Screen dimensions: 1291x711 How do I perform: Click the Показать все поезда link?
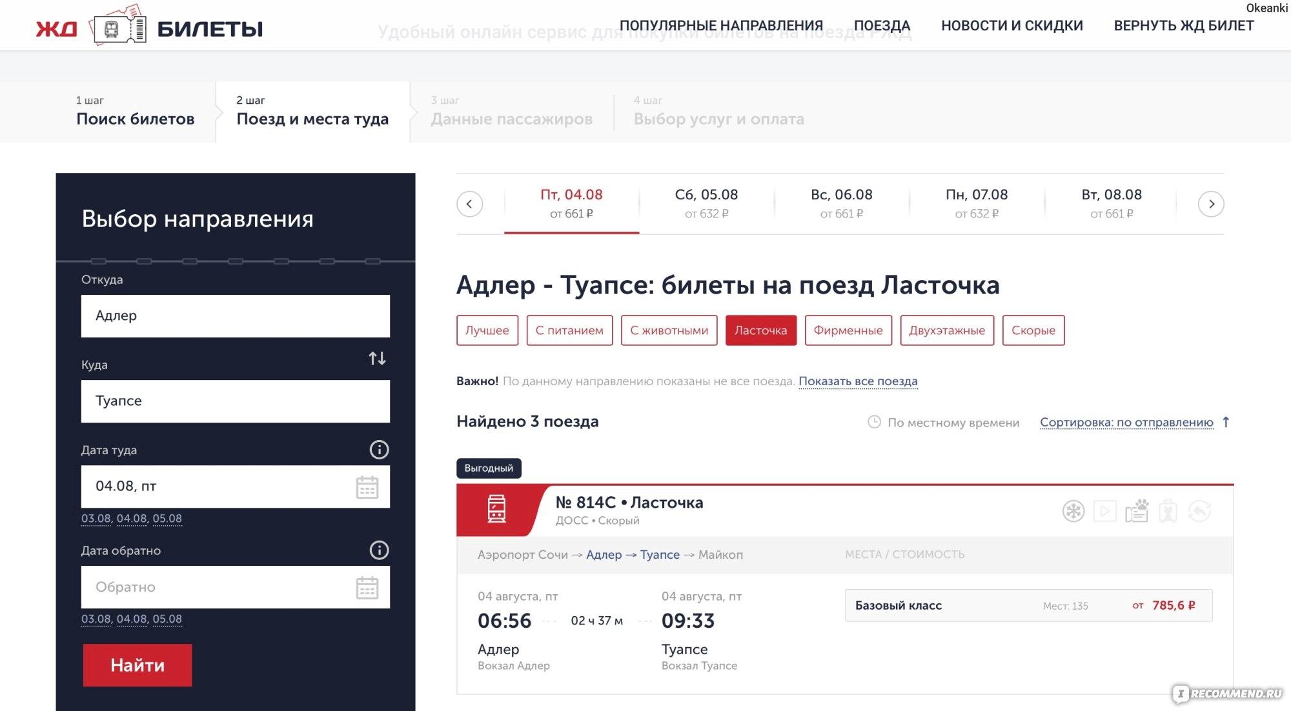[858, 381]
